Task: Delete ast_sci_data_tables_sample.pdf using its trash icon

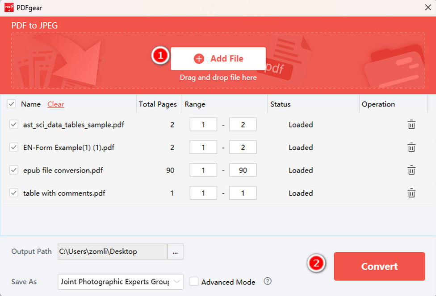Action: (411, 124)
